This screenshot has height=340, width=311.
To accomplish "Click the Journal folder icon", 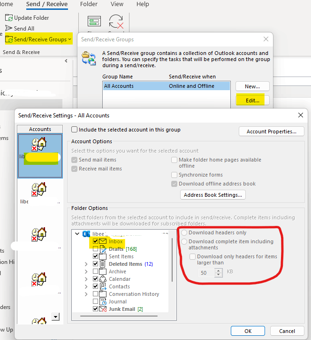I will (103, 301).
